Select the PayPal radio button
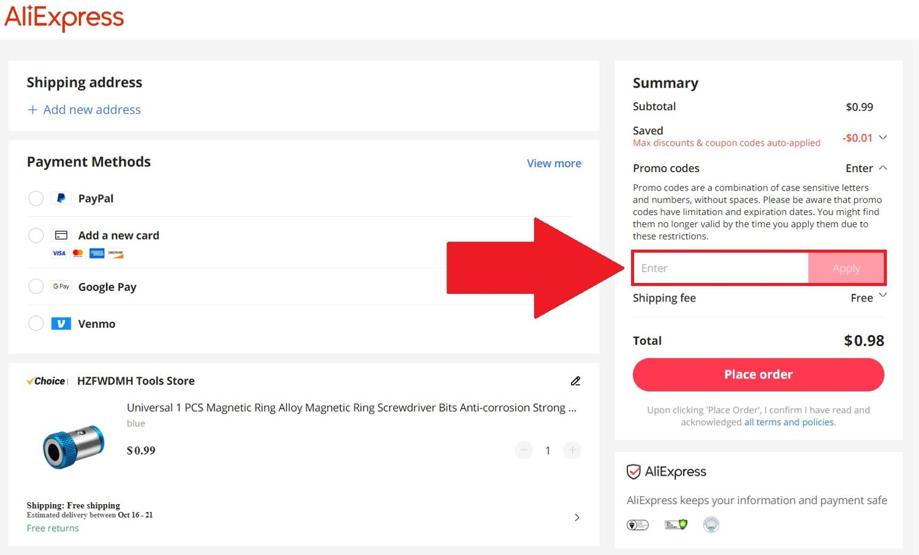Screen dimensions: 919x555 pyautogui.click(x=36, y=198)
